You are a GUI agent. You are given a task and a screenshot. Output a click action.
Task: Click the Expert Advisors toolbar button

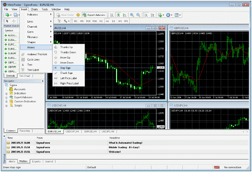tap(94, 15)
